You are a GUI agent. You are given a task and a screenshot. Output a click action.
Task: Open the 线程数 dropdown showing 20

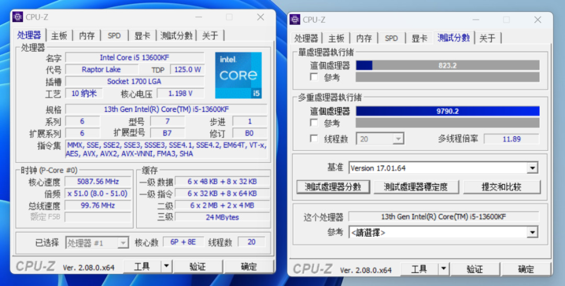tap(398, 139)
